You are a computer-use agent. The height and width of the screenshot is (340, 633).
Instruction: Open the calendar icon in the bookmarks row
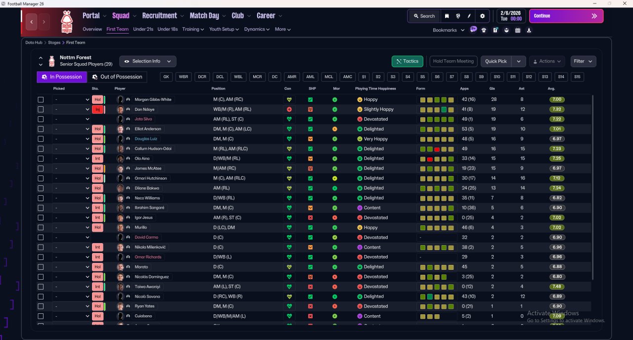(518, 30)
